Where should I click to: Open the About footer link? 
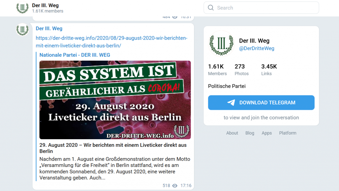232,133
